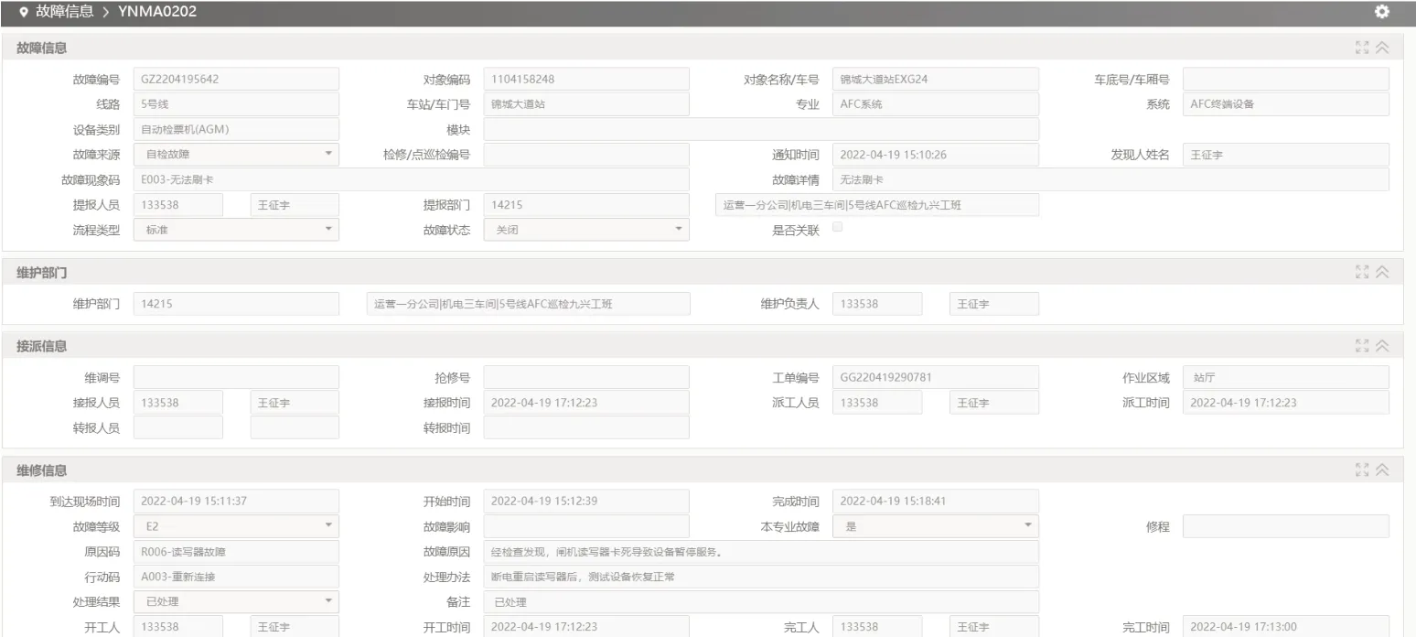Click the empty 车底号/车厢号 field
The height and width of the screenshot is (637, 1416).
[1286, 80]
